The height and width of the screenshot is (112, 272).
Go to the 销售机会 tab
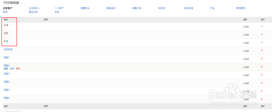(85, 8)
